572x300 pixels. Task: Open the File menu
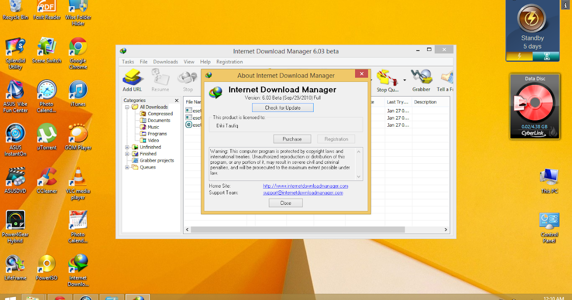click(x=143, y=62)
